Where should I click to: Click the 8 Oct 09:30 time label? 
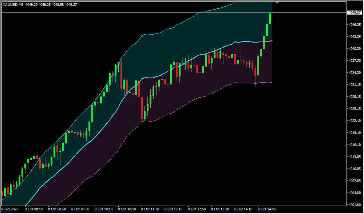pyautogui.click(x=80, y=209)
